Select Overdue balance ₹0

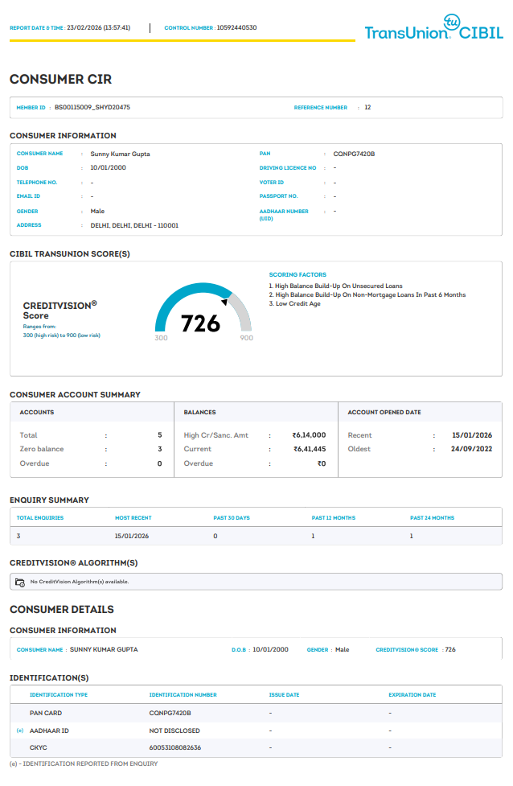(322, 463)
